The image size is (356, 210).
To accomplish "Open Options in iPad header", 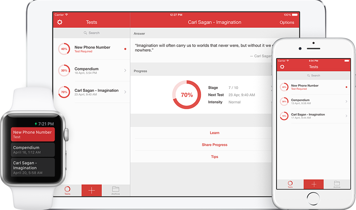I will point(287,22).
